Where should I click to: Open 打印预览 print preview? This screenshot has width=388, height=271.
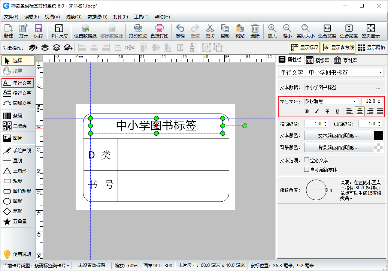(137, 31)
